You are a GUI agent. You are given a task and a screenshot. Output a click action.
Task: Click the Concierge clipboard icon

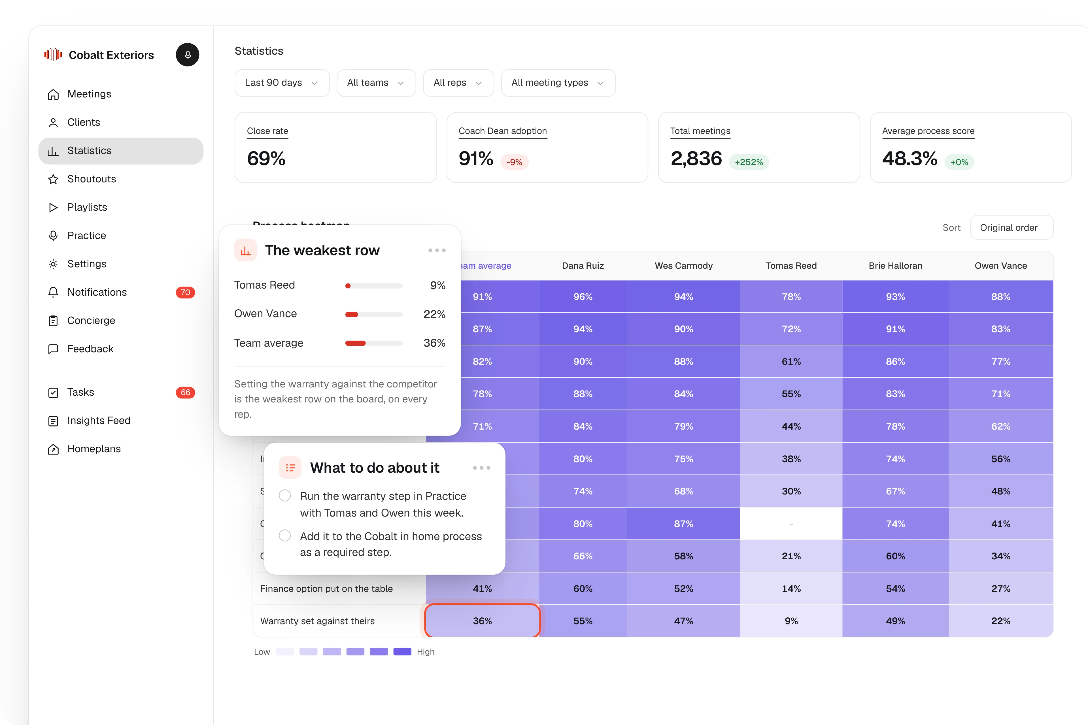pyautogui.click(x=53, y=320)
